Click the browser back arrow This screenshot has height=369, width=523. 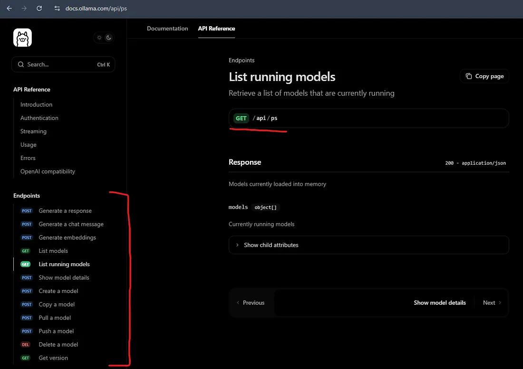[x=9, y=8]
